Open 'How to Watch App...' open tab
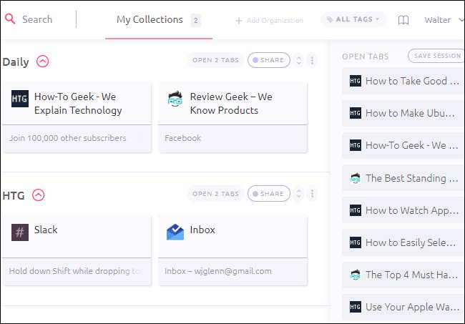 click(x=403, y=210)
